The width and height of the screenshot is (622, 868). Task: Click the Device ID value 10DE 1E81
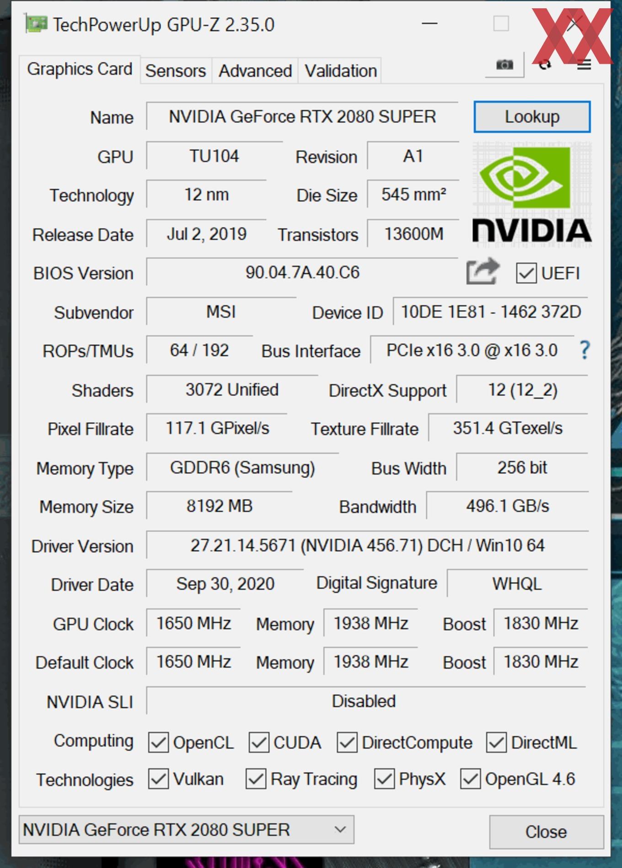(x=490, y=312)
